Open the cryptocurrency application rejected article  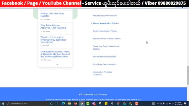click(x=53, y=40)
